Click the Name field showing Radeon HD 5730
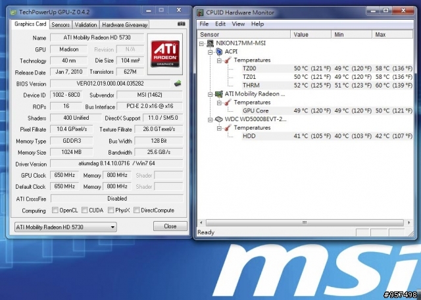This screenshot has height=300, width=421. 97,37
